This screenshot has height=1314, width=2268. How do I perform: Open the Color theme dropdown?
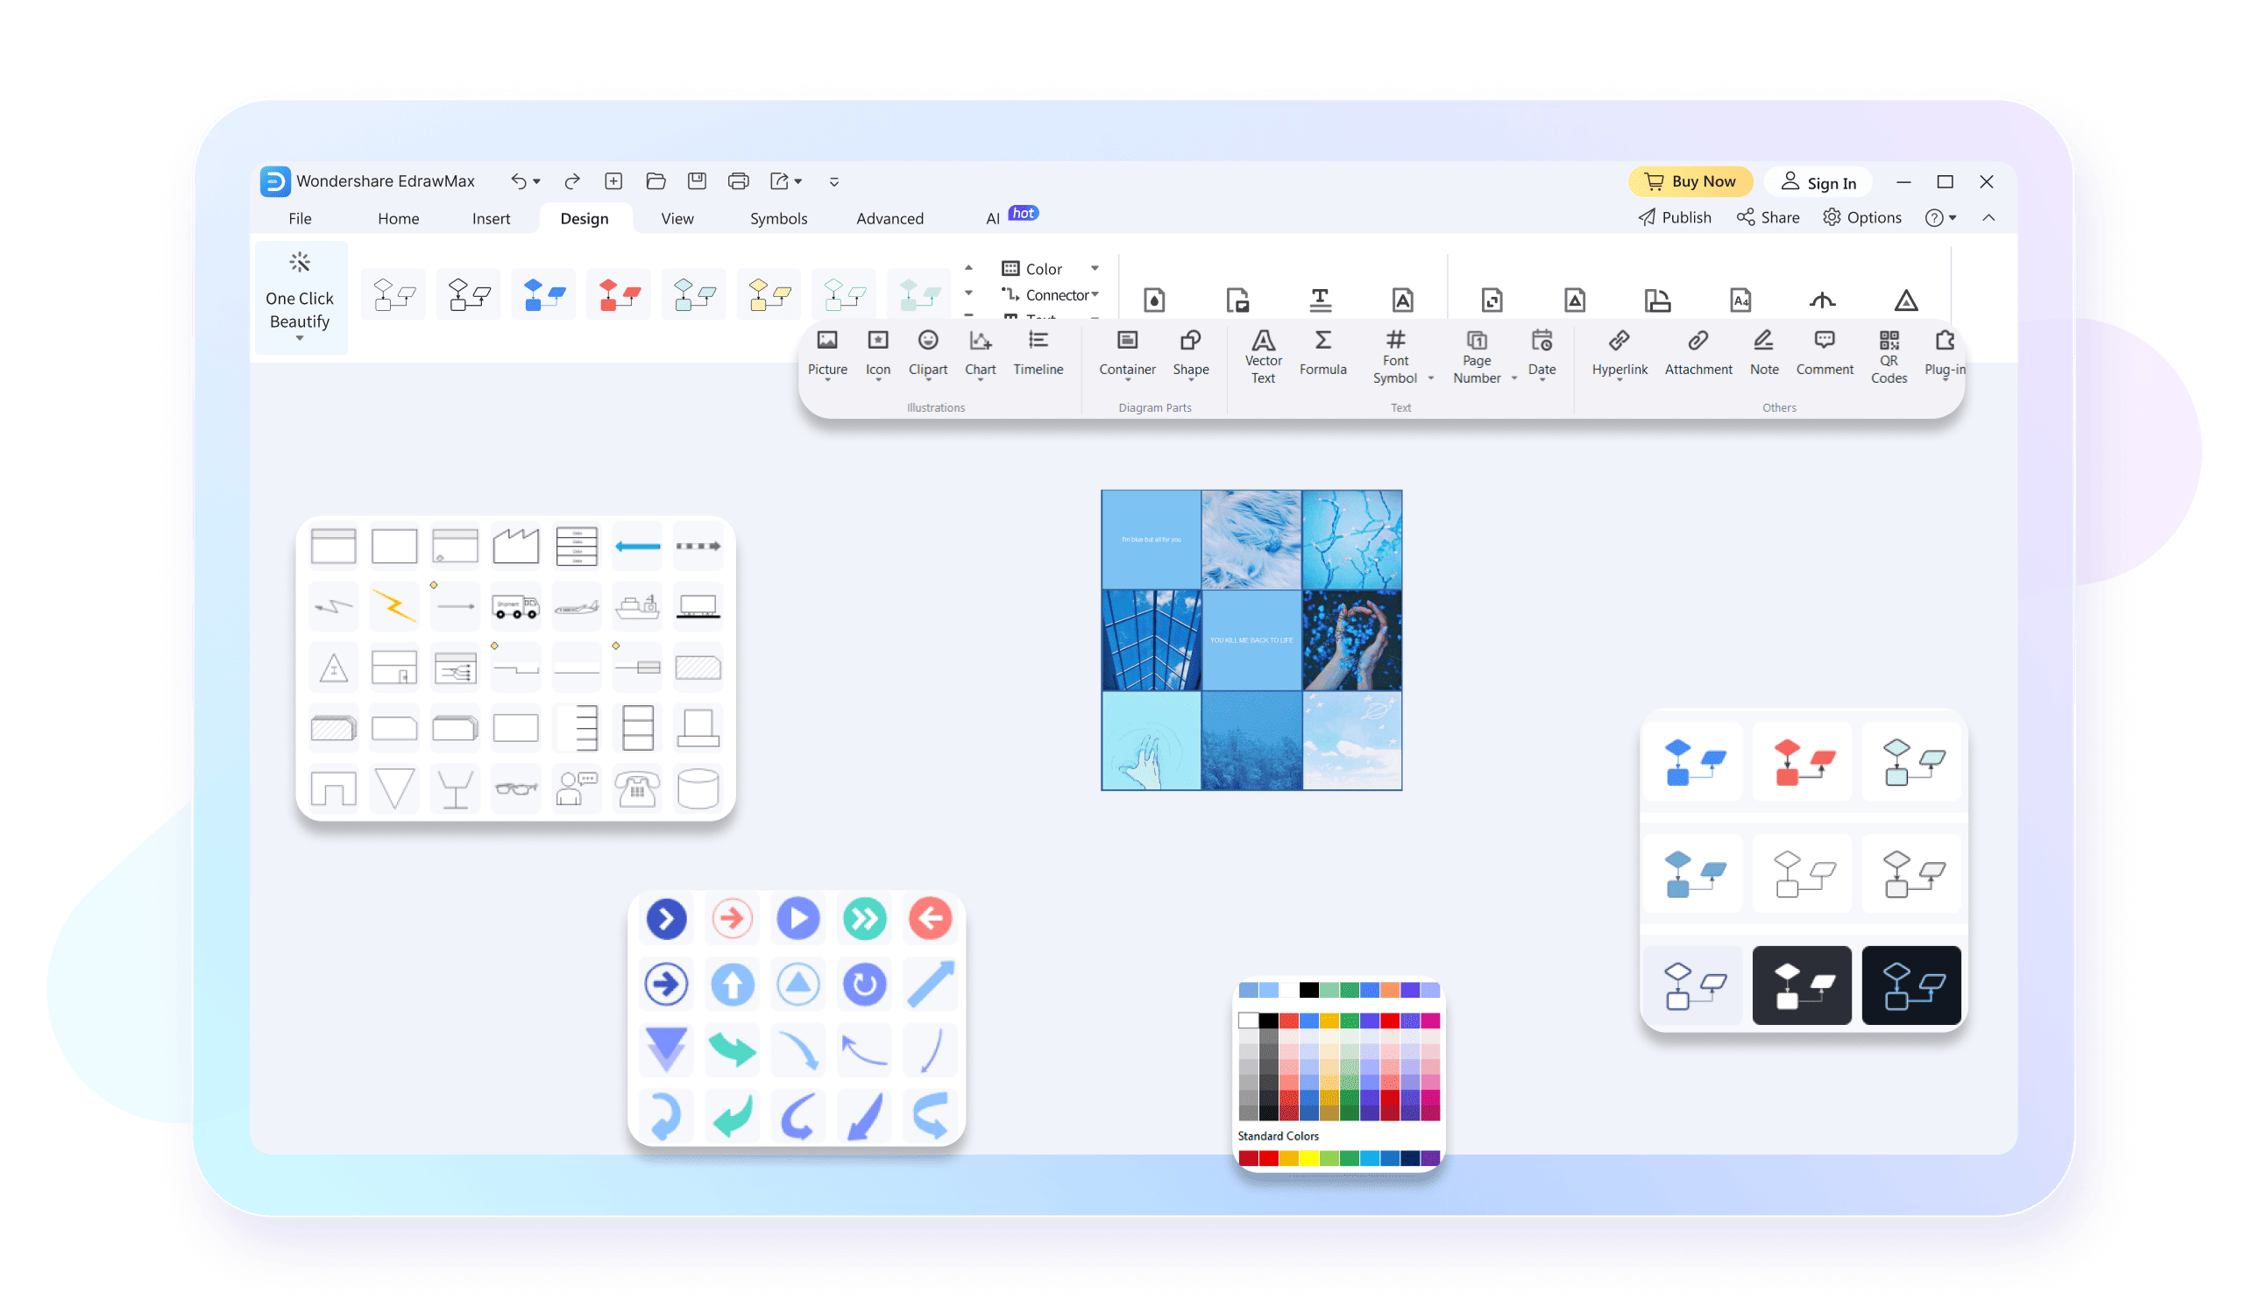point(1095,269)
